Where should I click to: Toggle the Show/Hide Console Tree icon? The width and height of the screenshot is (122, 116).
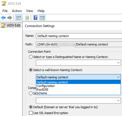click(x=18, y=18)
